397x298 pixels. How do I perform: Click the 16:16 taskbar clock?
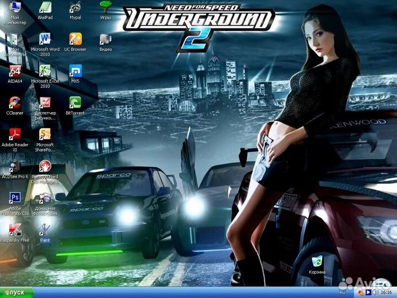click(x=386, y=292)
